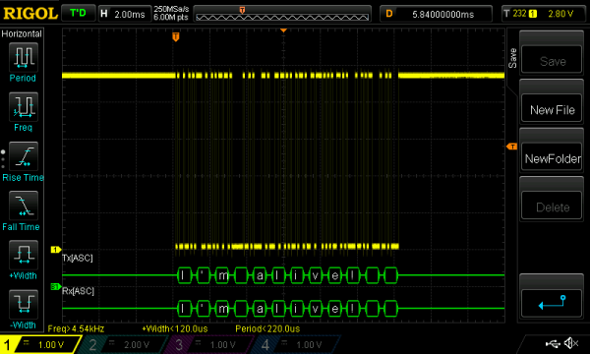This screenshot has height=354, width=590.
Task: Open the Horizontal measurement menu header
Action: (x=22, y=33)
